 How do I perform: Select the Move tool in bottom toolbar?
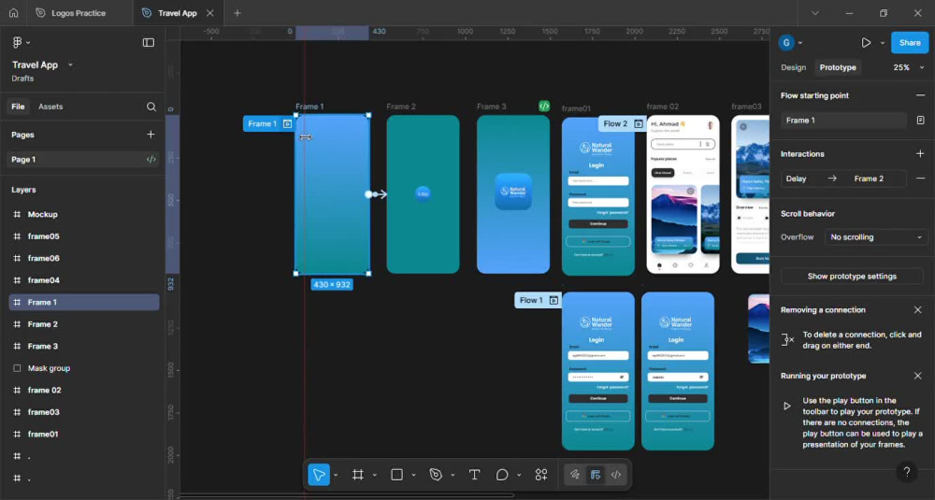319,475
